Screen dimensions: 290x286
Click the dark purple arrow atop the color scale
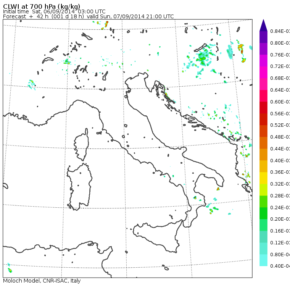263,25
